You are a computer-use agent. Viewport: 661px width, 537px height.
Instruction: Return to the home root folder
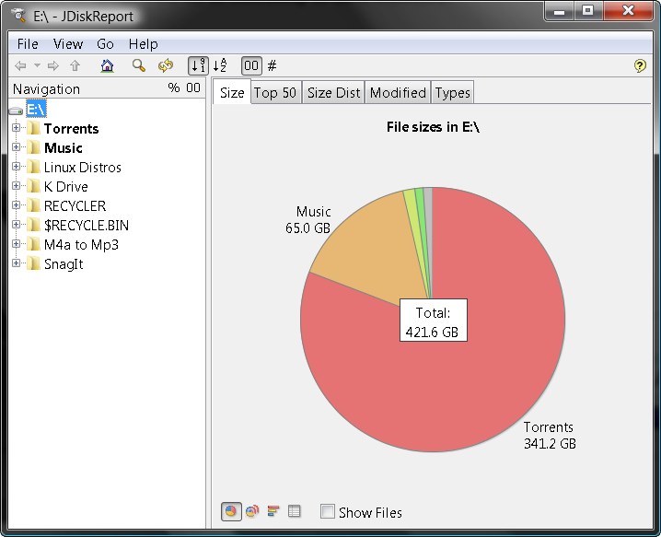tap(107, 65)
